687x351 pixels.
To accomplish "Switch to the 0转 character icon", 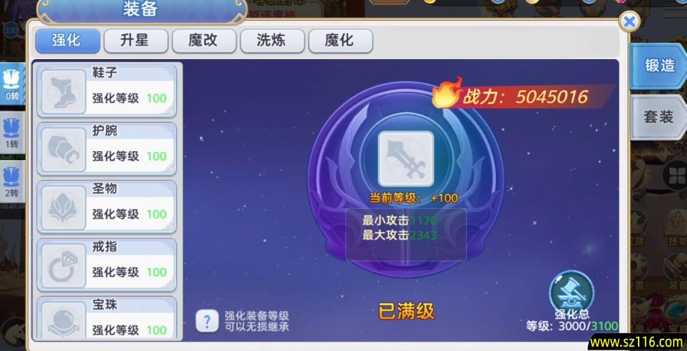I will (12, 84).
